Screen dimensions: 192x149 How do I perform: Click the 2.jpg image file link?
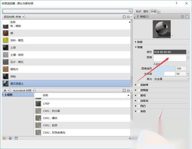point(157,64)
